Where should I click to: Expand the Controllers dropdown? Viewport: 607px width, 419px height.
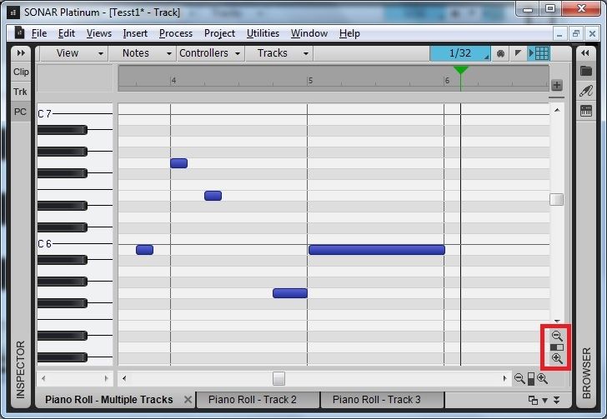click(x=210, y=53)
